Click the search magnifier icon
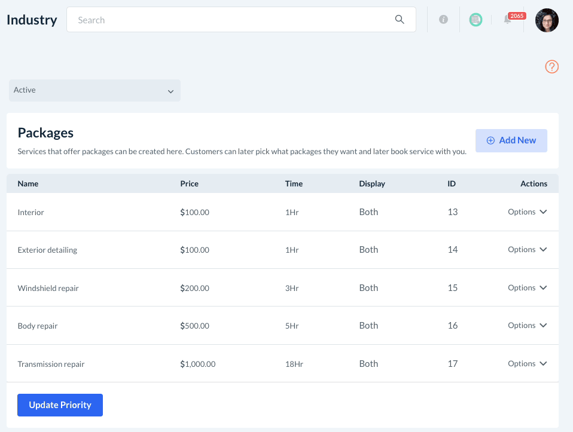Viewport: 573px width, 432px height. pos(400,20)
